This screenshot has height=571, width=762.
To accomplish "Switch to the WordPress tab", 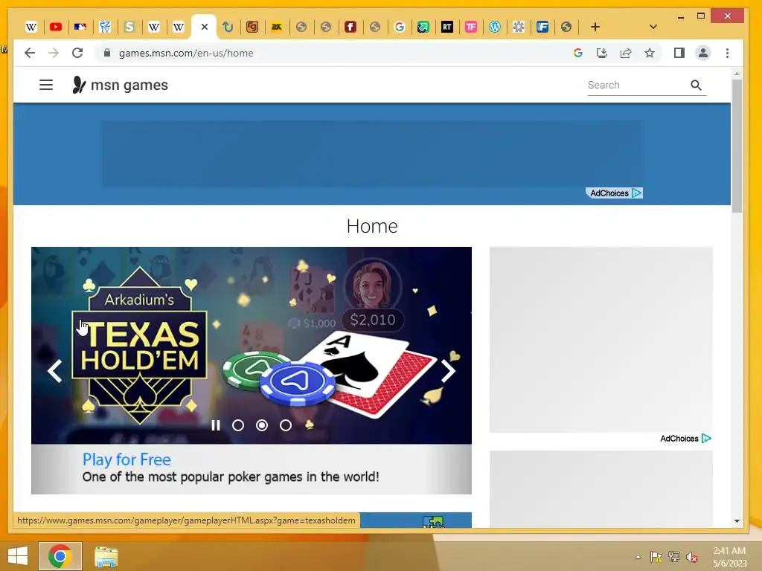I will 494,27.
